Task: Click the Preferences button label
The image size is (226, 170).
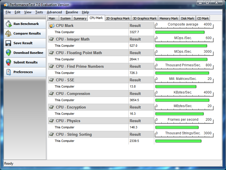Action: pos(23,72)
